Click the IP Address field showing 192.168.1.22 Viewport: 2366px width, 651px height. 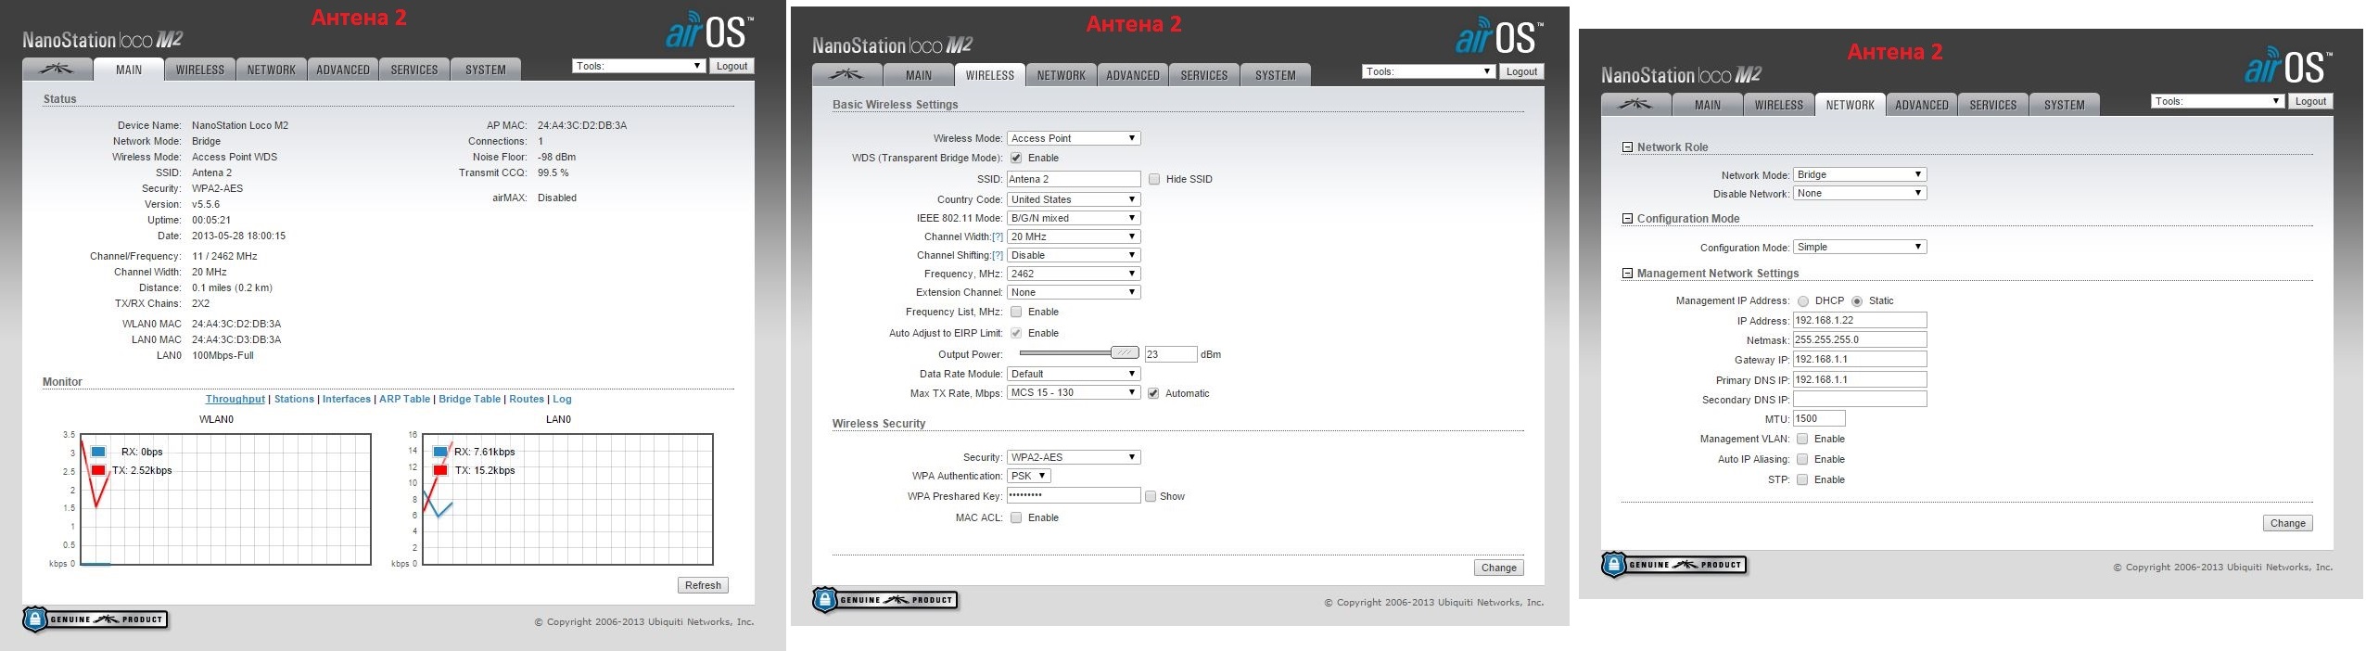click(x=1859, y=320)
